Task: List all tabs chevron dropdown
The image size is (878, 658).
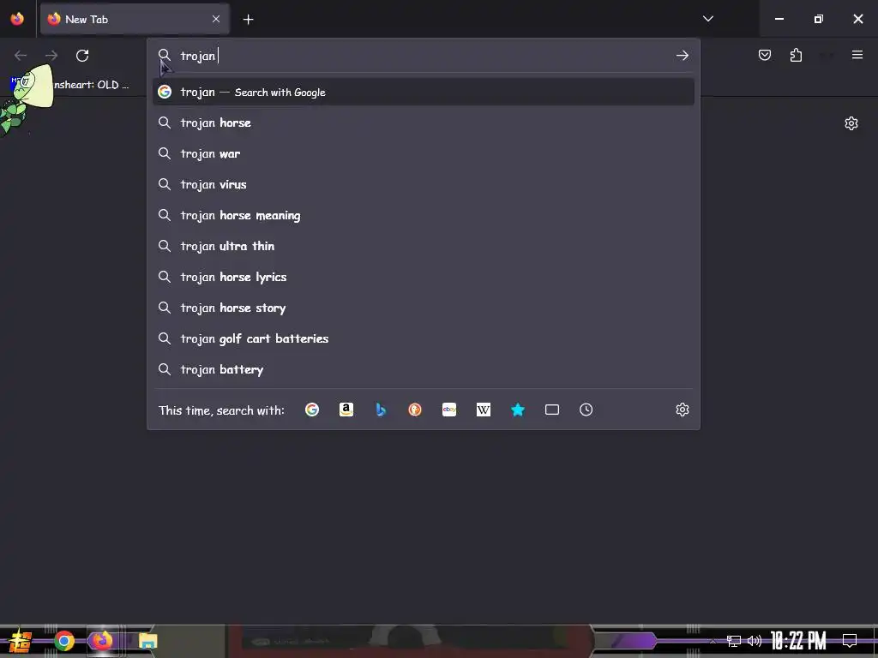Action: (707, 19)
